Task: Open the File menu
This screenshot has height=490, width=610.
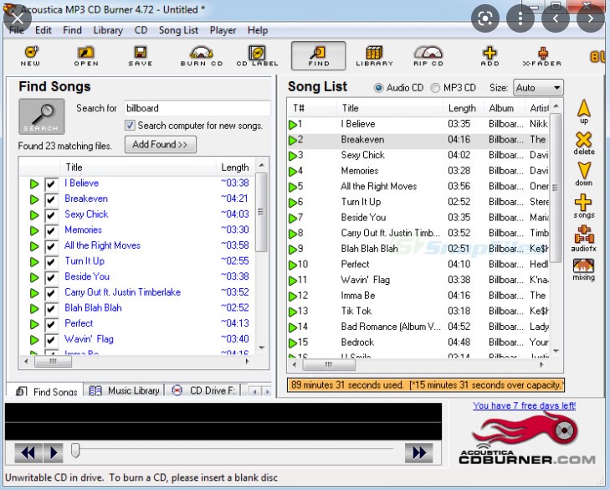Action: coord(17,30)
